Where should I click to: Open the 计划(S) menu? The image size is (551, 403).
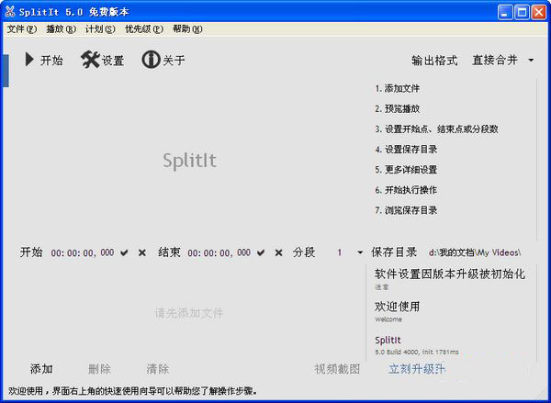(x=100, y=29)
